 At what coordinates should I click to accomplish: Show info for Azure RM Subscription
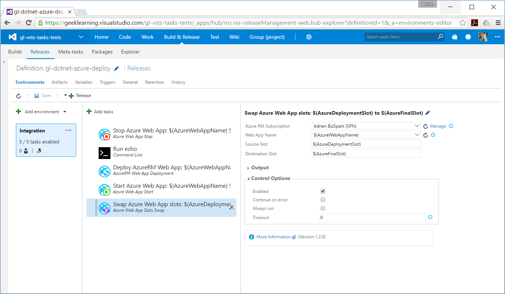click(x=451, y=126)
